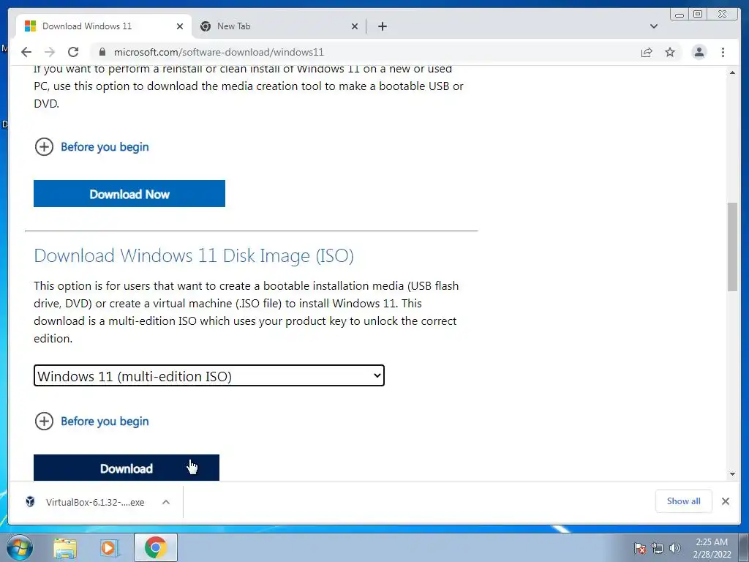
Task: Click the page scrollbar up arrow
Action: (x=732, y=72)
